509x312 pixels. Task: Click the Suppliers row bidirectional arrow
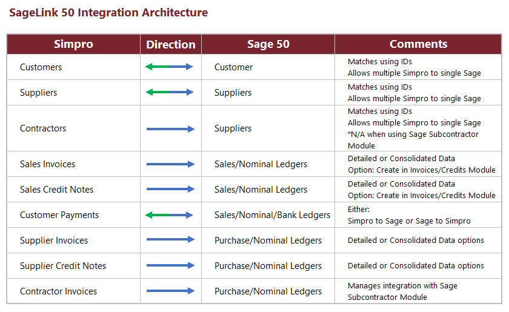tap(169, 93)
